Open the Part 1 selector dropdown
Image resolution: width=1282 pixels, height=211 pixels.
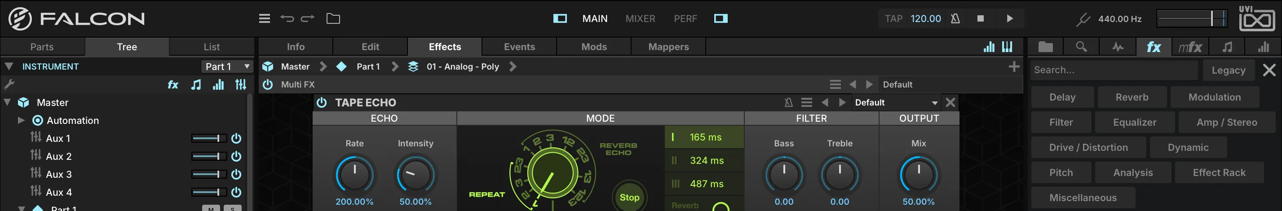point(227,66)
